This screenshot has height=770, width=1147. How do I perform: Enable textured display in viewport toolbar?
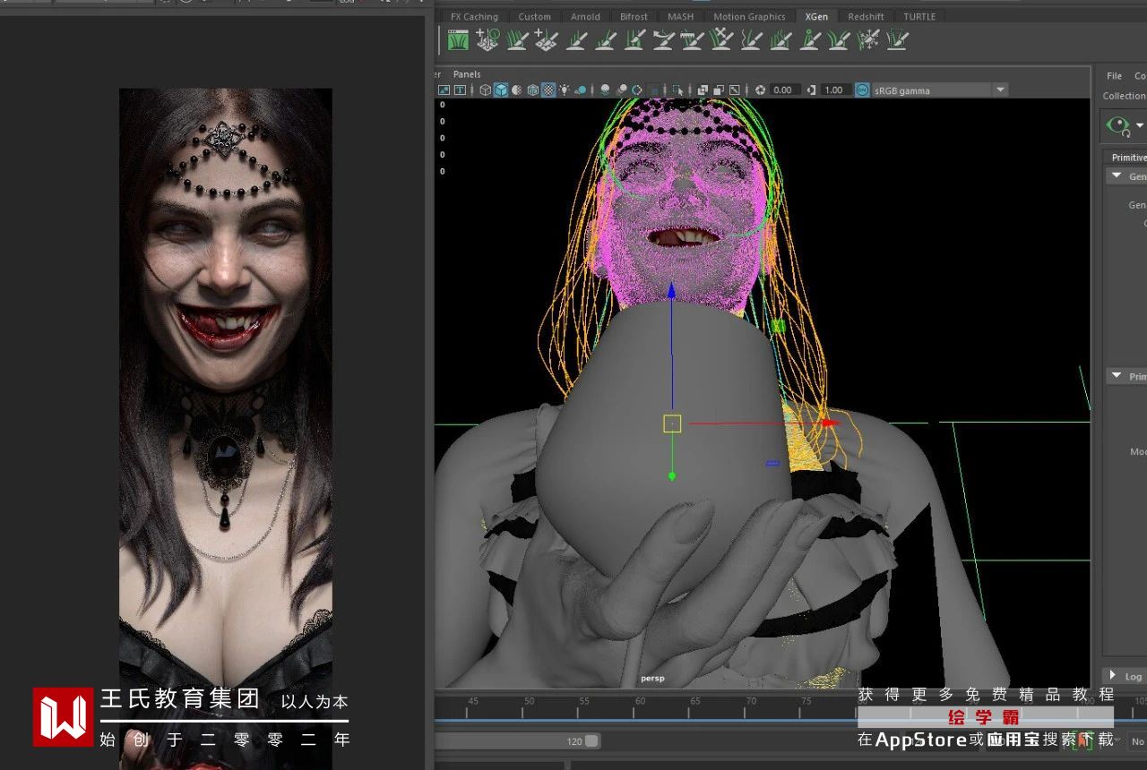pos(548,90)
